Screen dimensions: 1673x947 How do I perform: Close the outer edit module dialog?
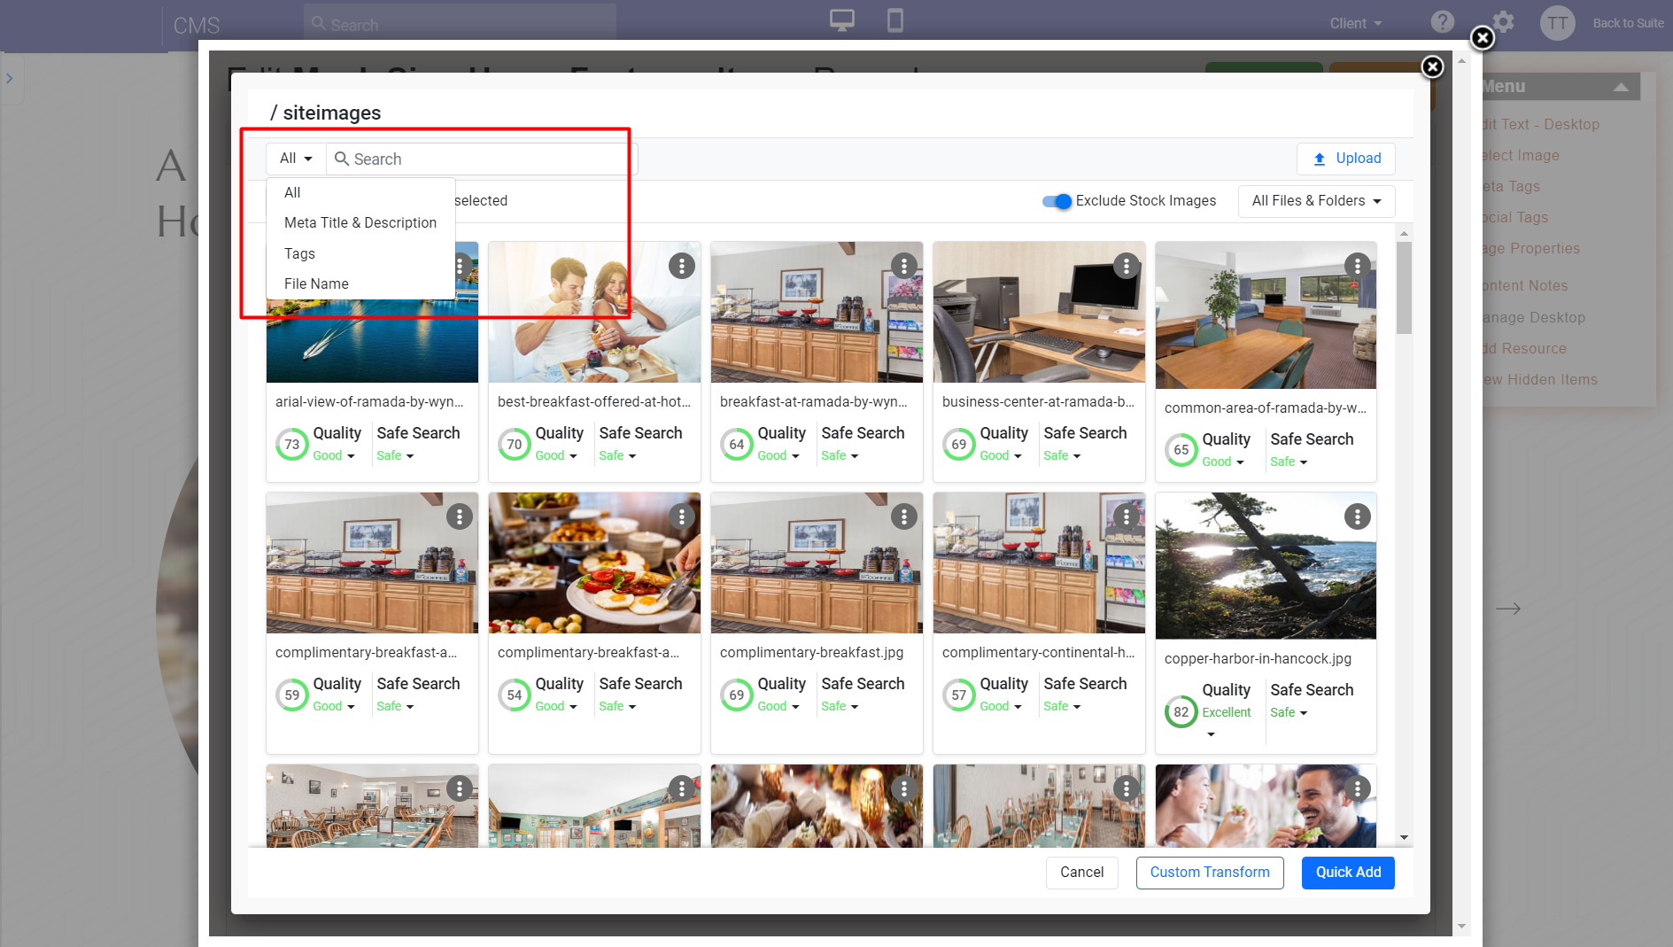[1482, 38]
